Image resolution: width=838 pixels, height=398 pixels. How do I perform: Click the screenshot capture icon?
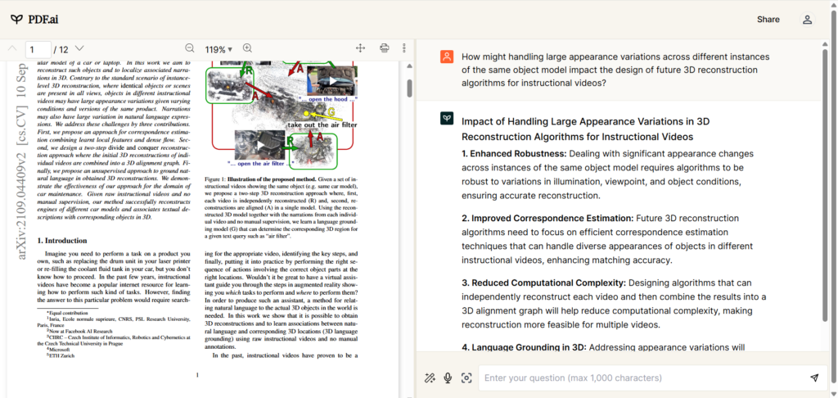[x=466, y=378]
